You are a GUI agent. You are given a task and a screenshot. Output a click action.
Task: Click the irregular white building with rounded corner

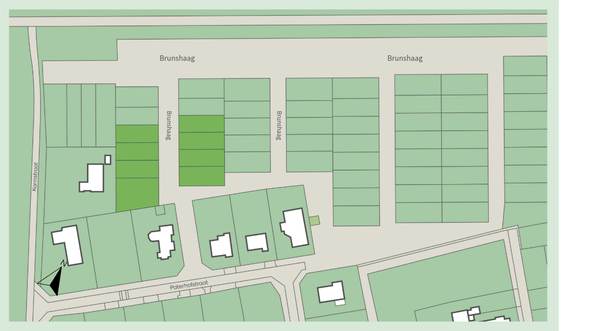[162, 242]
